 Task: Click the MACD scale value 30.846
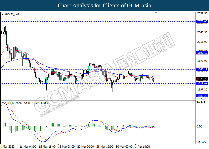201,103
